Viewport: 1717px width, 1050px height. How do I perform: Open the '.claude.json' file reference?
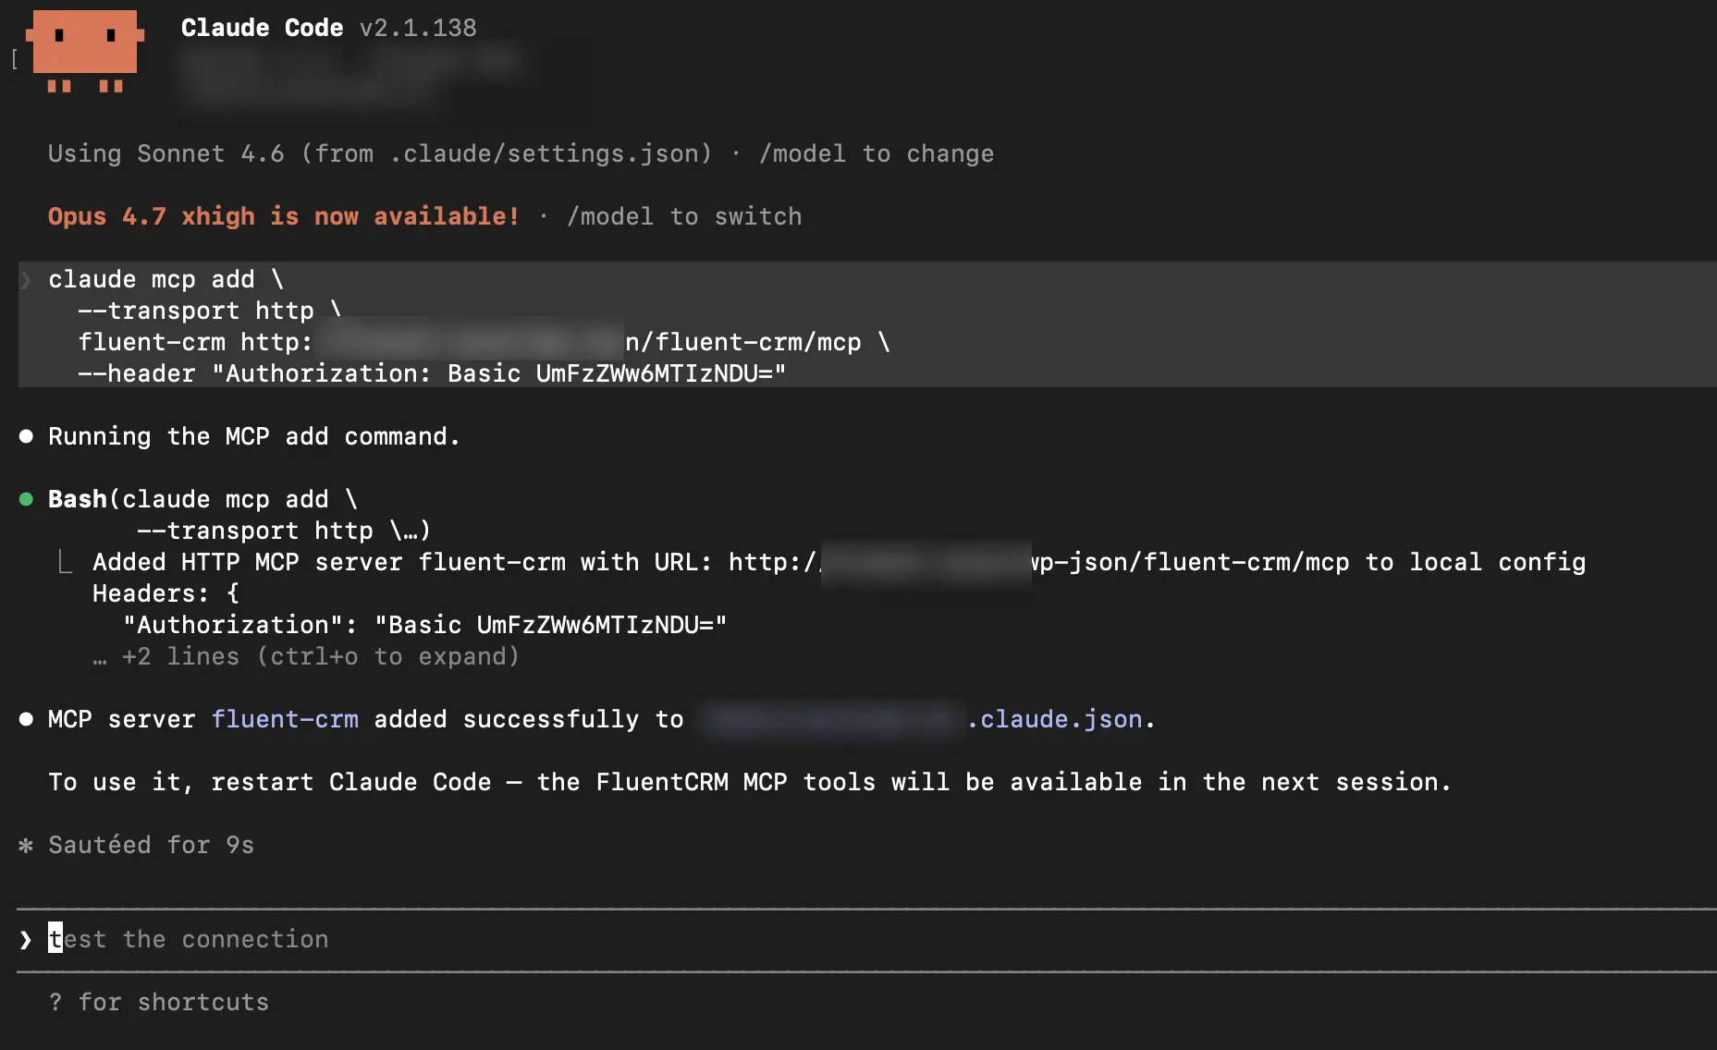pyautogui.click(x=1054, y=719)
